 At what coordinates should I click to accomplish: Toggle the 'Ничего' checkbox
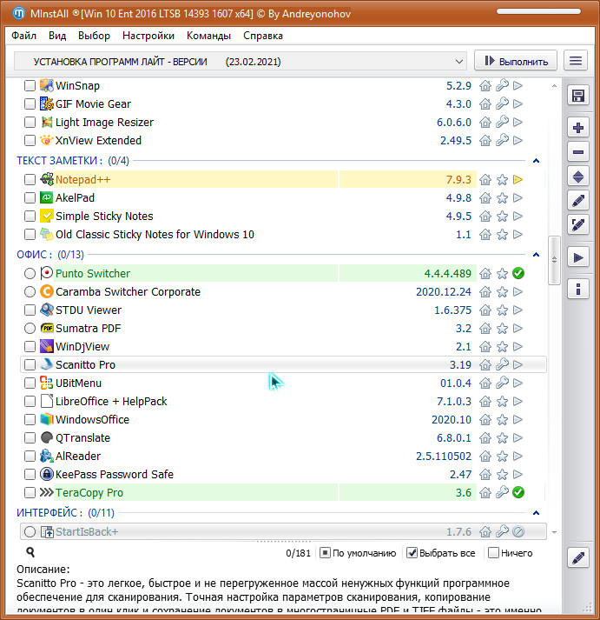click(493, 553)
